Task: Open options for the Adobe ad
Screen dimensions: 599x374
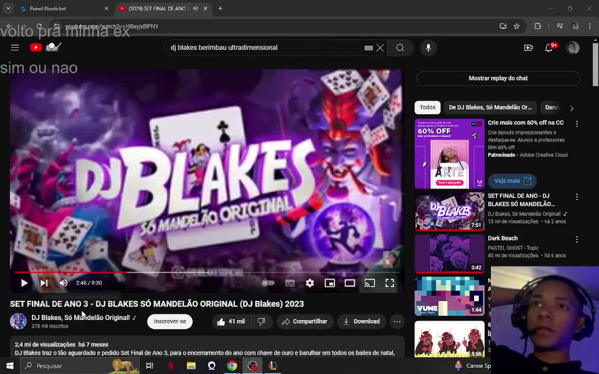Action: point(577,124)
